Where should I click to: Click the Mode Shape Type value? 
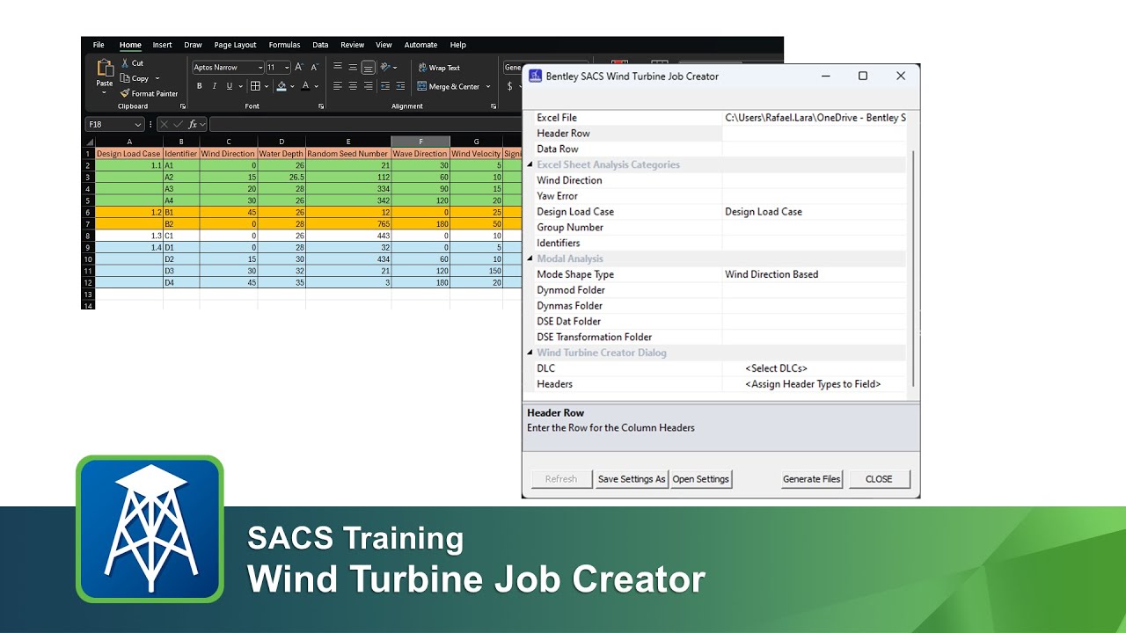click(771, 274)
